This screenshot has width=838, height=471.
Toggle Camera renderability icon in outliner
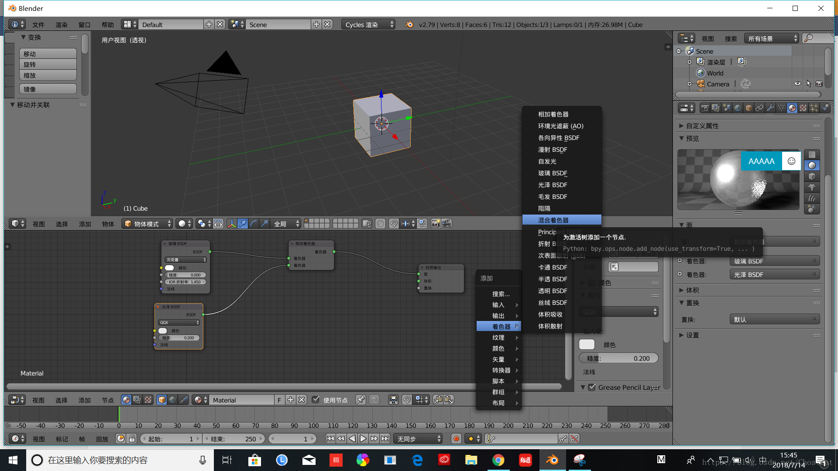[819, 84]
